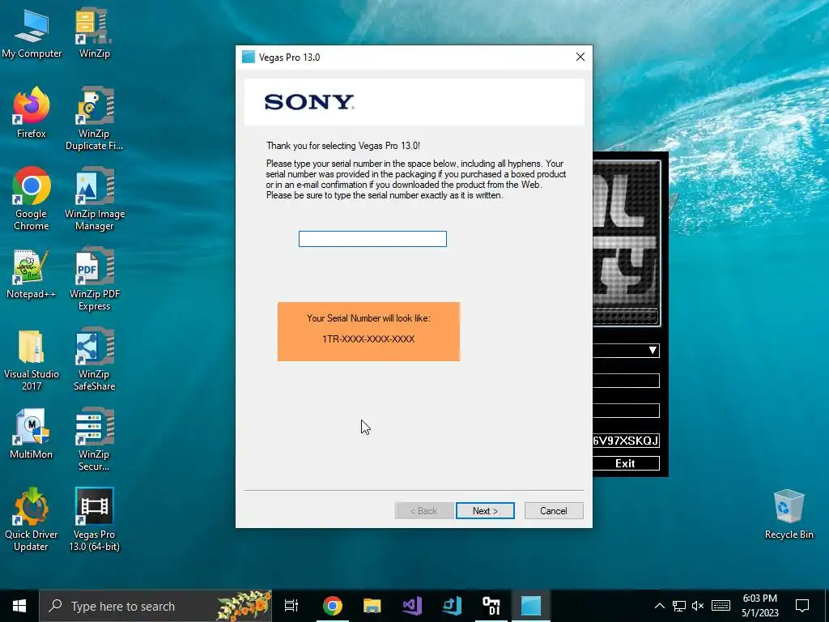Open network status in the system tray
This screenshot has height=622, width=829.
point(679,606)
